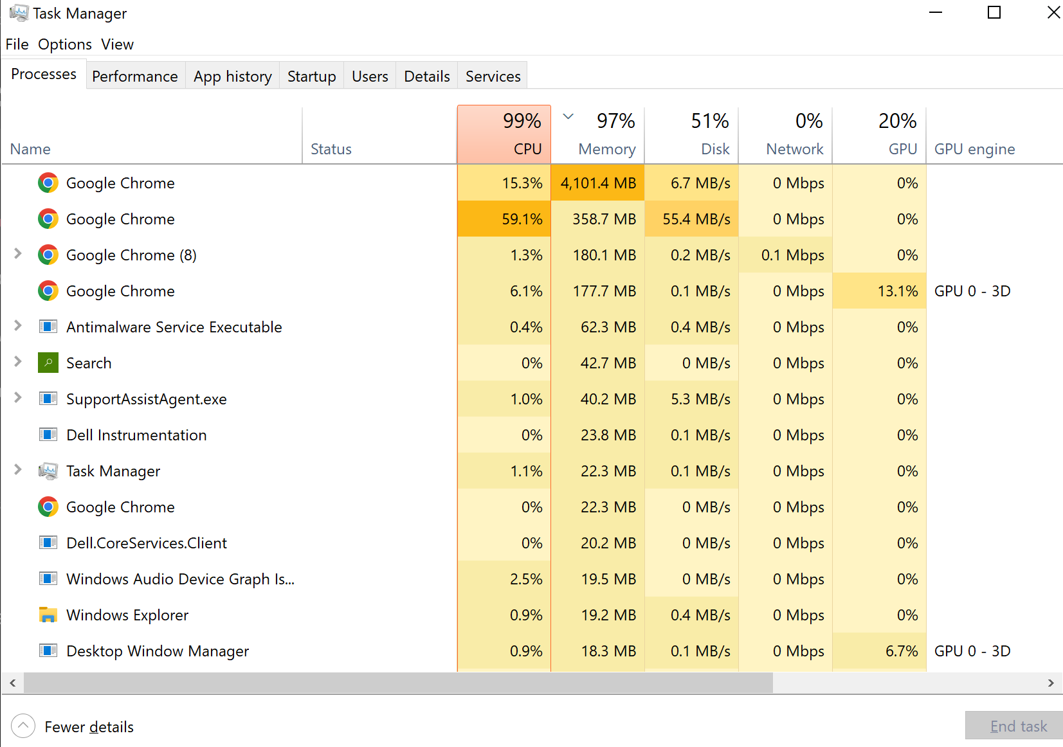The image size is (1063, 747).
Task: Switch to the Performance tab
Action: coord(135,76)
